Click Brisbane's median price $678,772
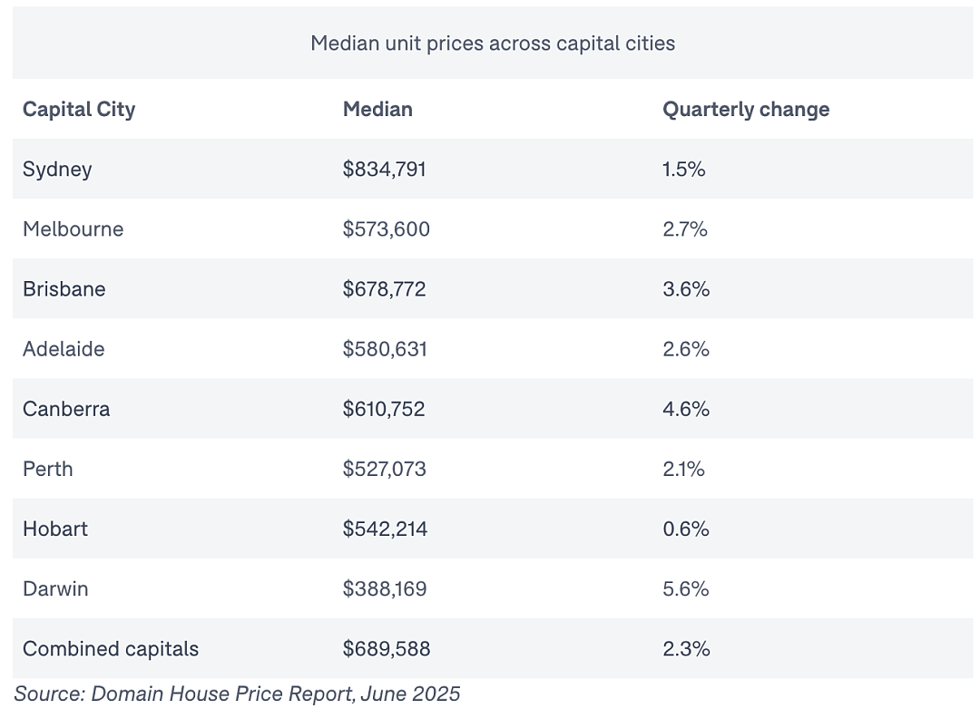 385,289
